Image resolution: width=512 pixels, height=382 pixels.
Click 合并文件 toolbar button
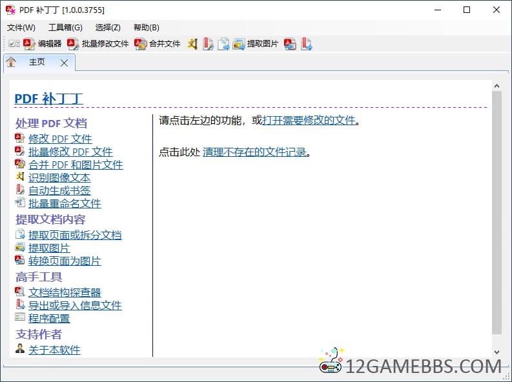[x=158, y=44]
